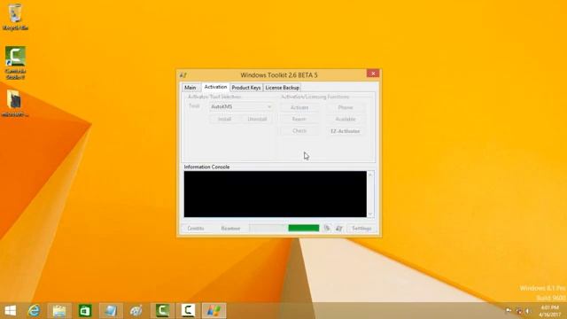This screenshot has width=567, height=319.
Task: Click the scroll down arrow of Information Console
Action: (370, 214)
